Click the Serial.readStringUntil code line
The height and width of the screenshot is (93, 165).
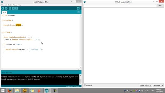coord(22,40)
